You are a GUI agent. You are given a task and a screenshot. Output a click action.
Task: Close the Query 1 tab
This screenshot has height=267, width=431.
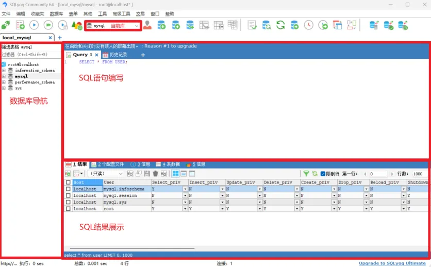pyautogui.click(x=97, y=55)
